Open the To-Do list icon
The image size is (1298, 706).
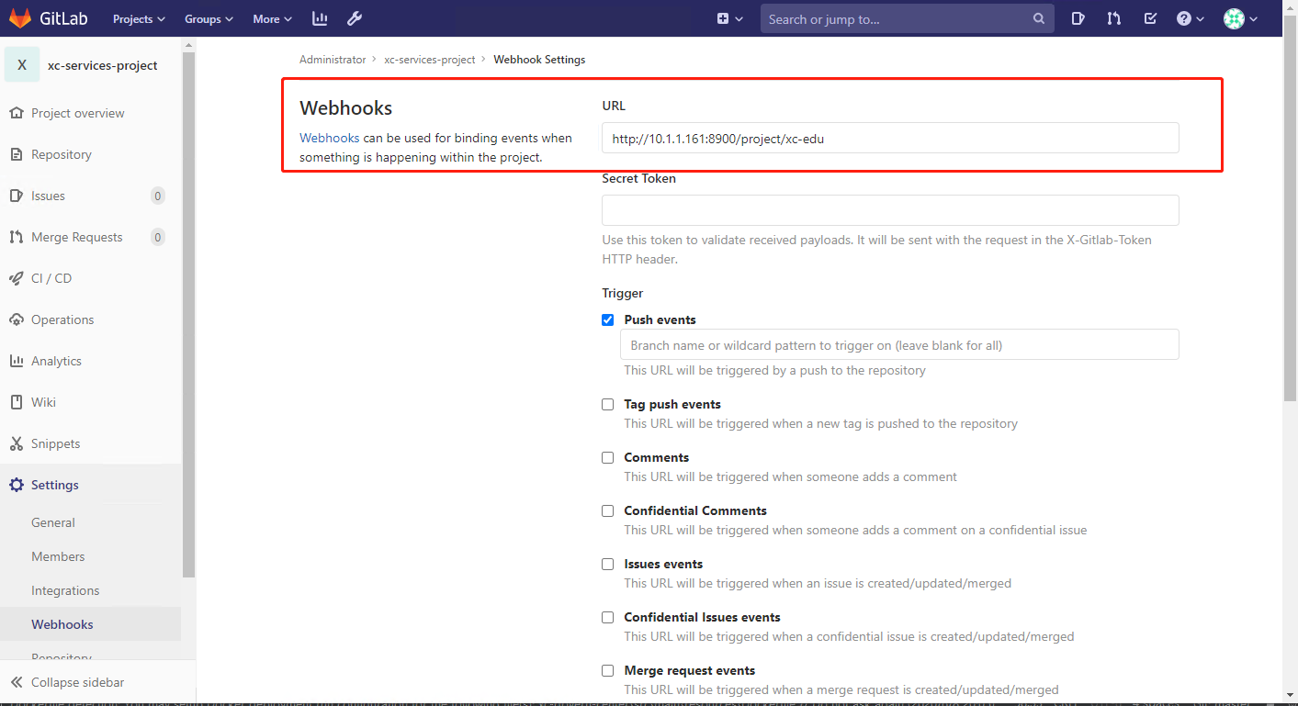pos(1150,18)
